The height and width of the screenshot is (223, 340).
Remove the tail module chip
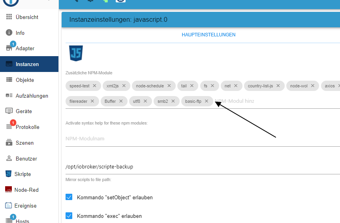[192, 86]
